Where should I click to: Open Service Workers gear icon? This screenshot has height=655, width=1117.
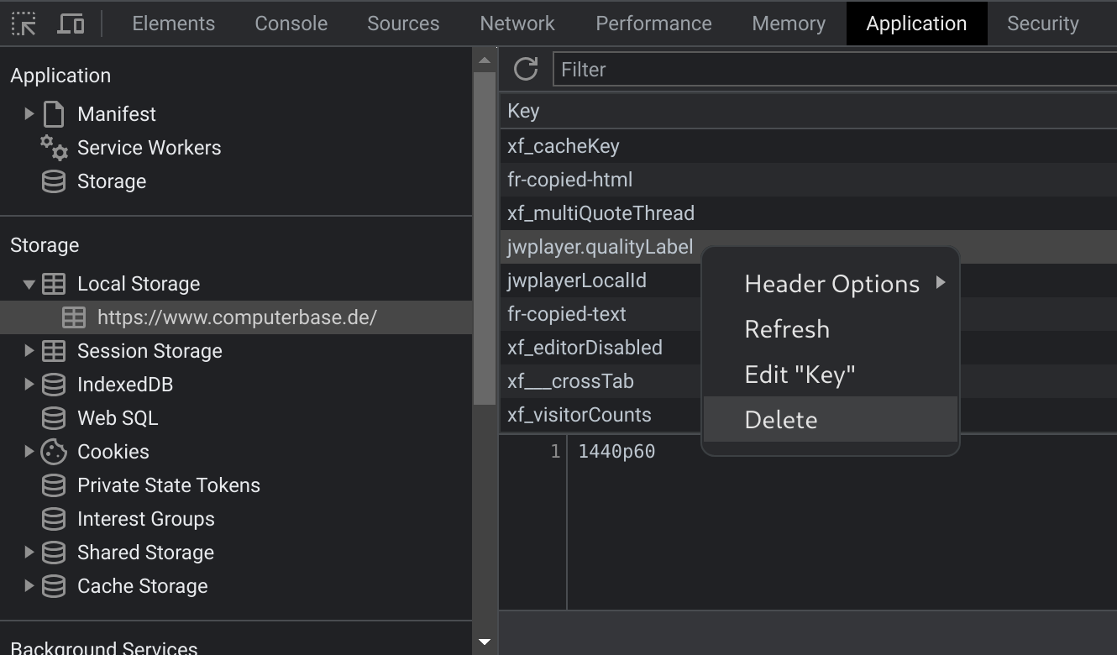[x=54, y=148]
